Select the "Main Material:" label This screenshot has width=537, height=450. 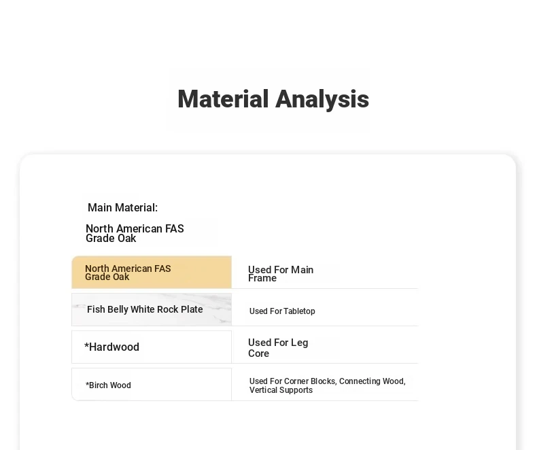[122, 208]
